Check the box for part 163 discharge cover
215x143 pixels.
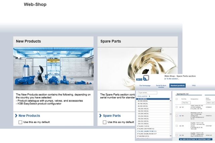coord(177,116)
